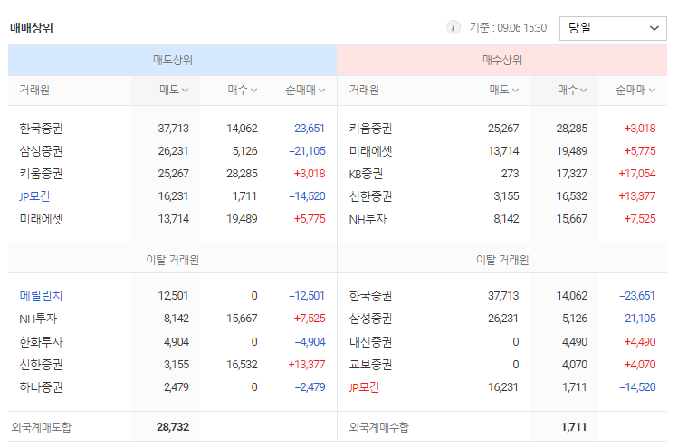The width and height of the screenshot is (678, 448).
Task: Click the info icon beside 기준 time
Action: pos(453,28)
